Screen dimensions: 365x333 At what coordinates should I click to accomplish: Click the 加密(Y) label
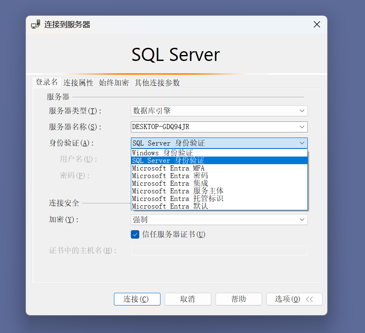pyautogui.click(x=64, y=220)
